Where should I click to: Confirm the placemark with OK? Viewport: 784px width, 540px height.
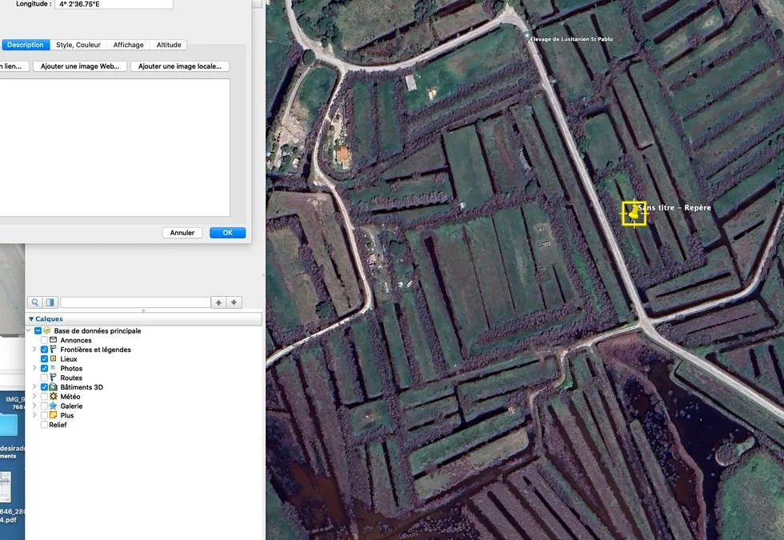click(227, 233)
